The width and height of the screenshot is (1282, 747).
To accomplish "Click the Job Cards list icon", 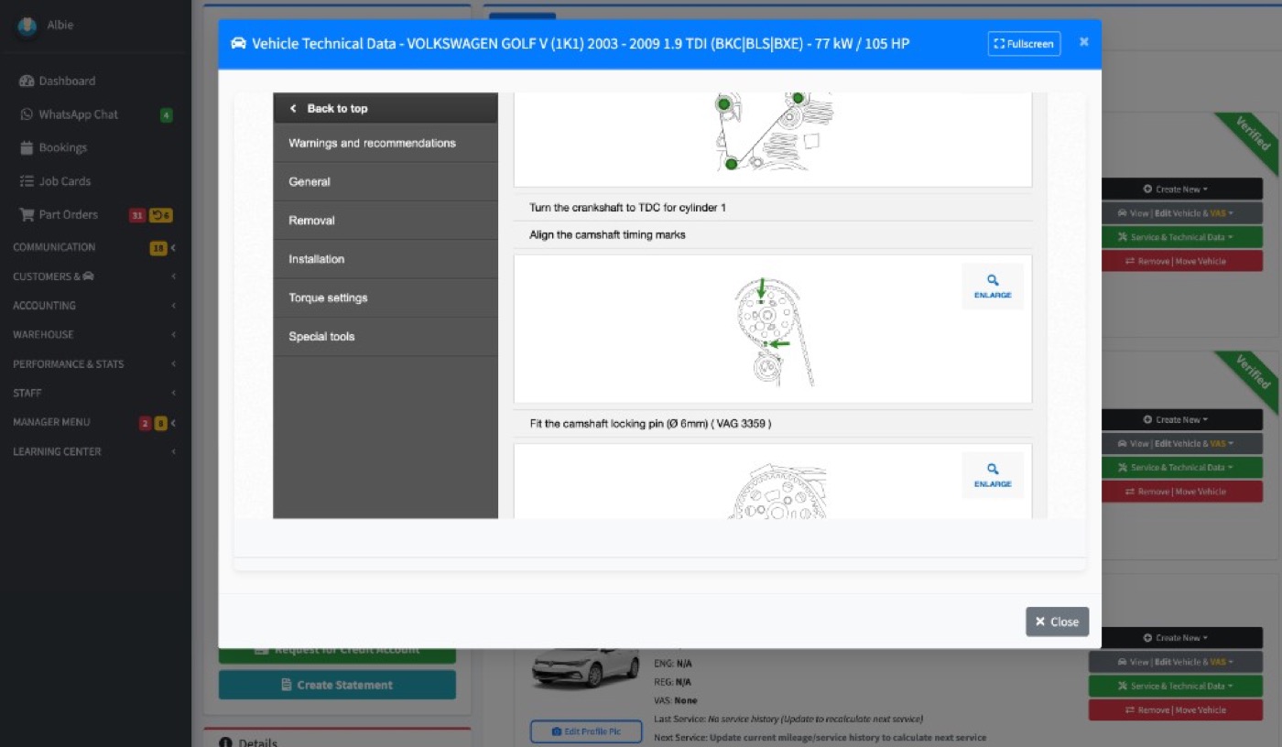I will [27, 181].
